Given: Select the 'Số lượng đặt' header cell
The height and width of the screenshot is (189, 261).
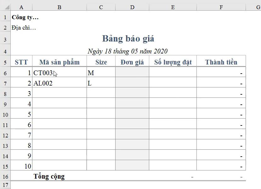Looking at the screenshot, I should tap(173, 62).
